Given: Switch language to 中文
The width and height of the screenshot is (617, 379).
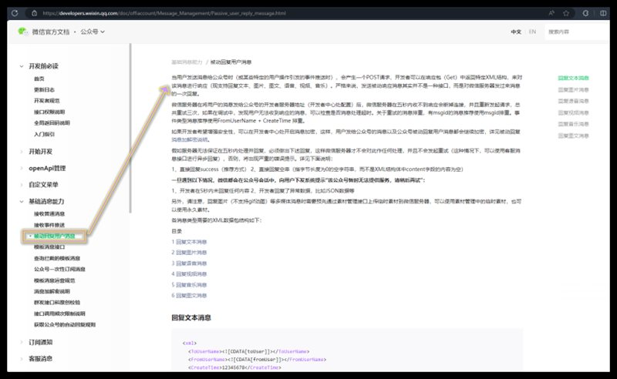Looking at the screenshot, I should pos(516,32).
